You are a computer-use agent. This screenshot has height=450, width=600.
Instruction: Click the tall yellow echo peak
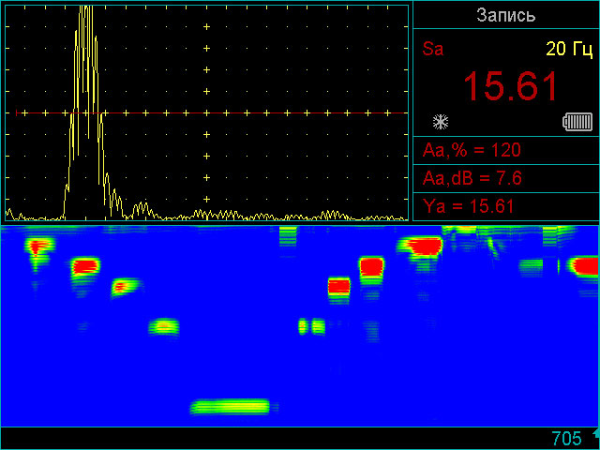(85, 56)
